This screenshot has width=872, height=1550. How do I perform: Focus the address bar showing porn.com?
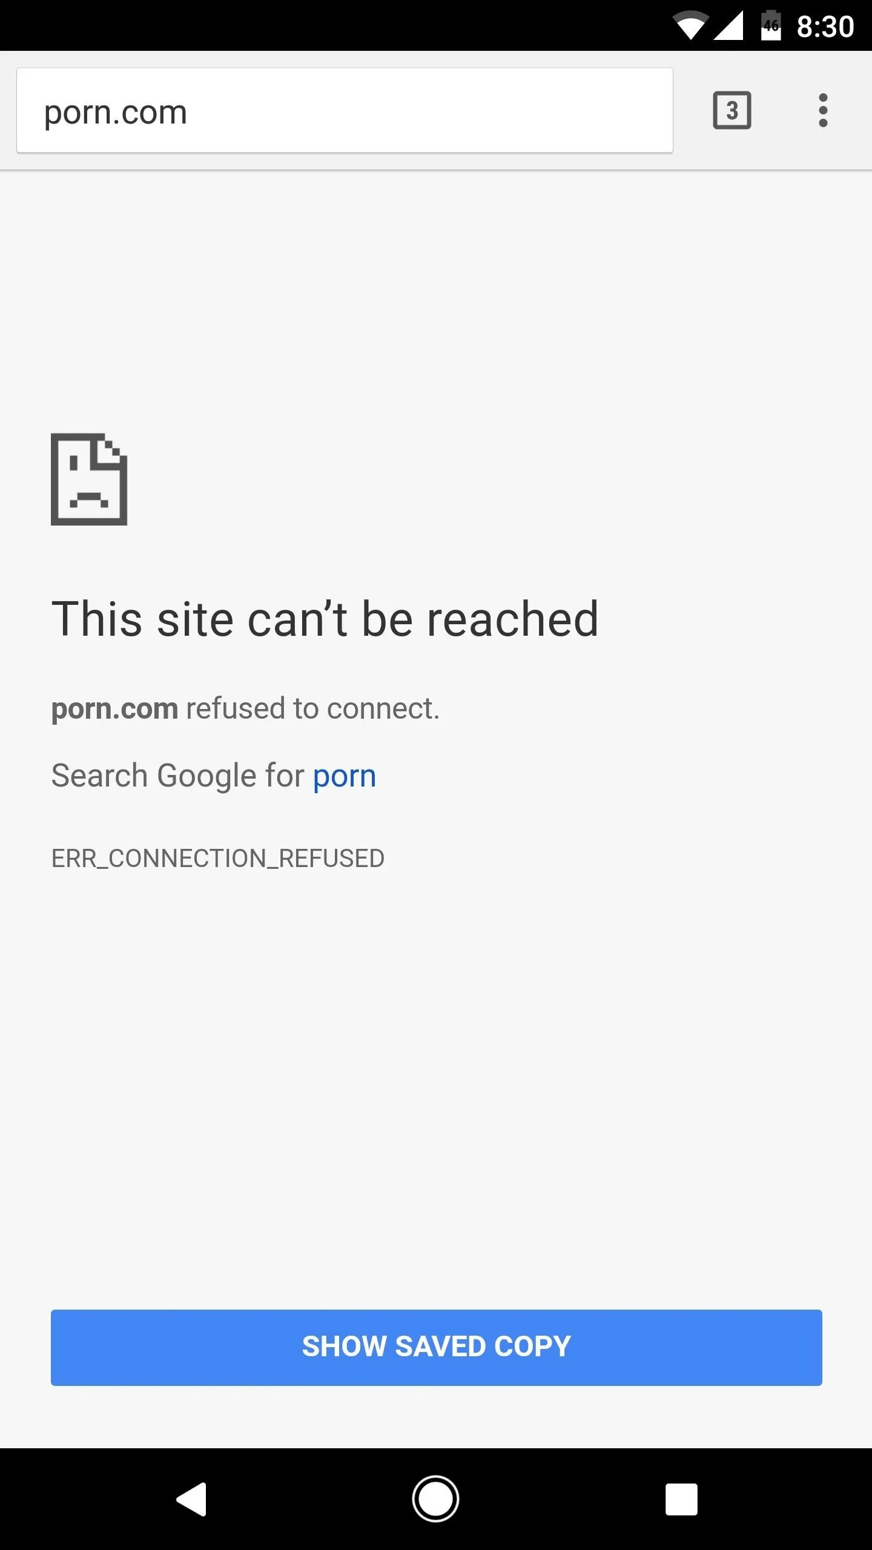(345, 110)
